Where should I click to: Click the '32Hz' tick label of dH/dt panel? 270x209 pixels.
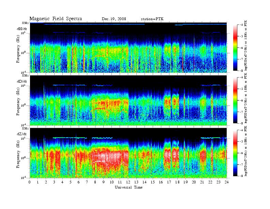25,23
